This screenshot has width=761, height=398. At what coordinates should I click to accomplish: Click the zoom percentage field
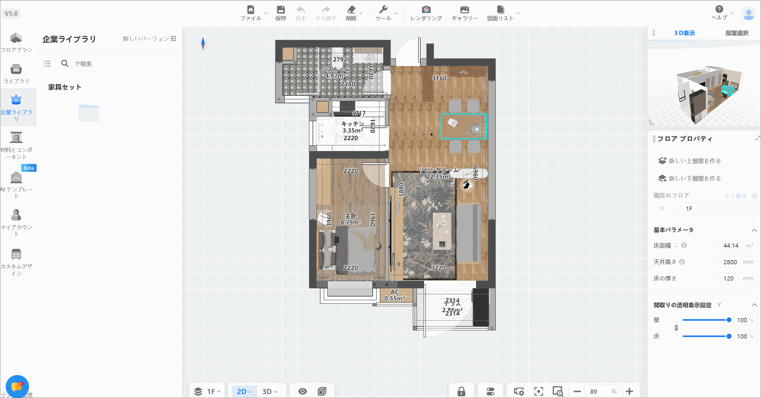point(603,391)
